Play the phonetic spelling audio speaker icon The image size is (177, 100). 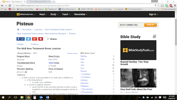click(x=26, y=72)
